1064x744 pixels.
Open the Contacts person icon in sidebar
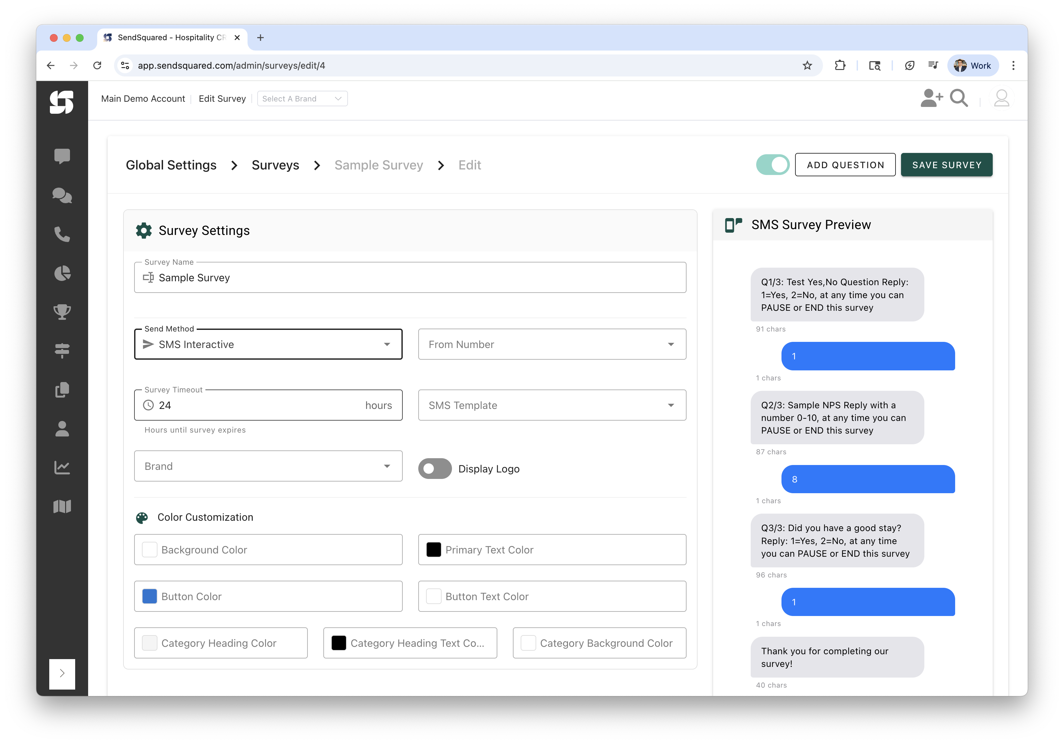63,428
